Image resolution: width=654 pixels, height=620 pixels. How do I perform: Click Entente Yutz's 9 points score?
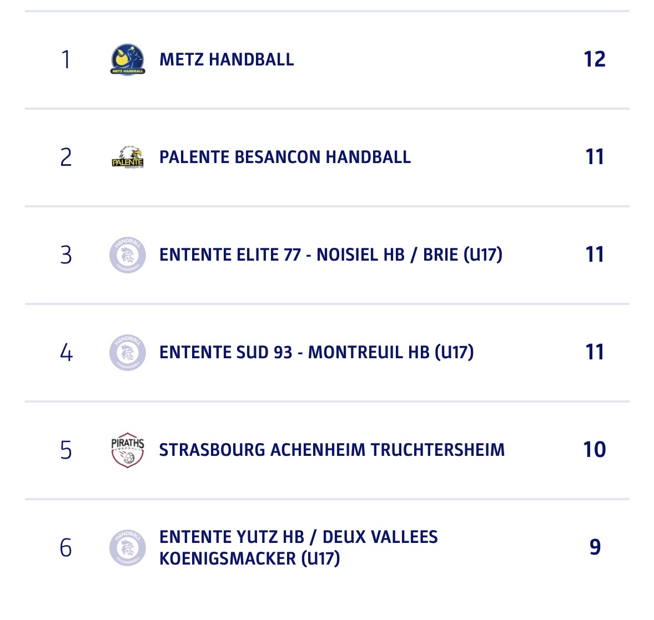coord(595,547)
